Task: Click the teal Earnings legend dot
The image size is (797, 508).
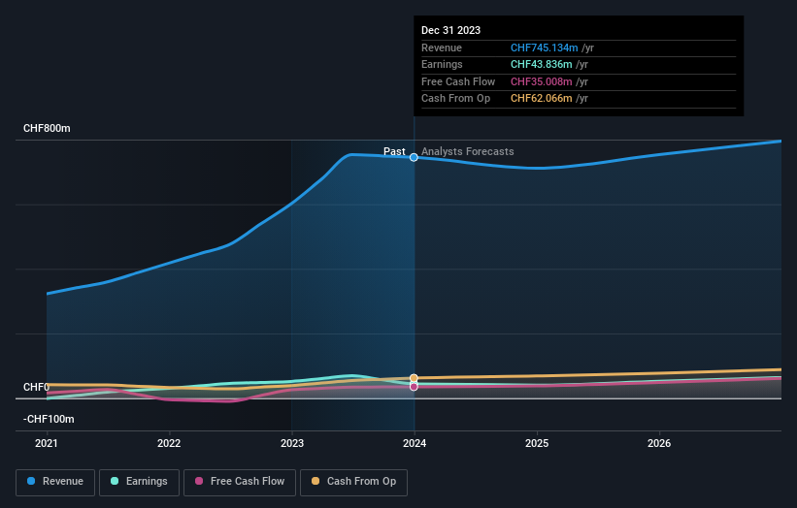Action: pos(115,481)
